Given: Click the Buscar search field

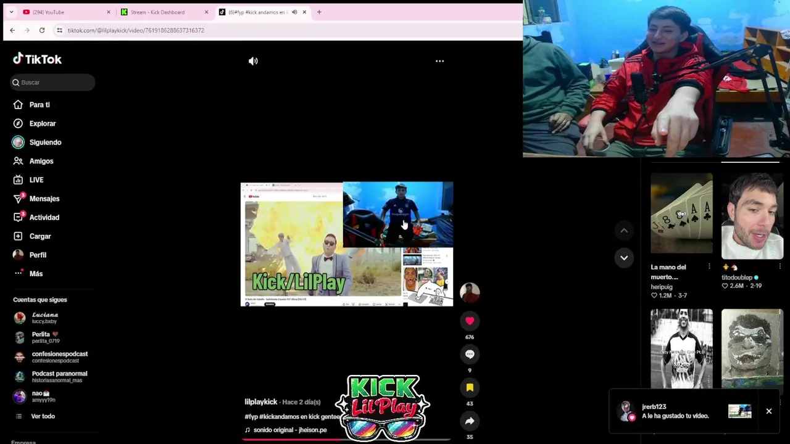Looking at the screenshot, I should 52,82.
